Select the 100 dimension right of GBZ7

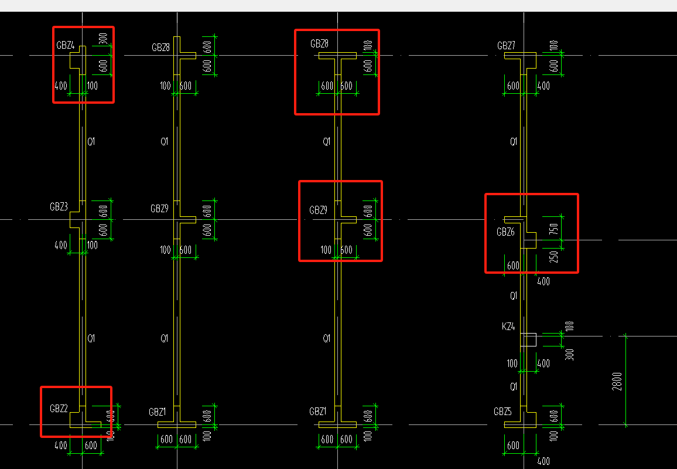(554, 45)
